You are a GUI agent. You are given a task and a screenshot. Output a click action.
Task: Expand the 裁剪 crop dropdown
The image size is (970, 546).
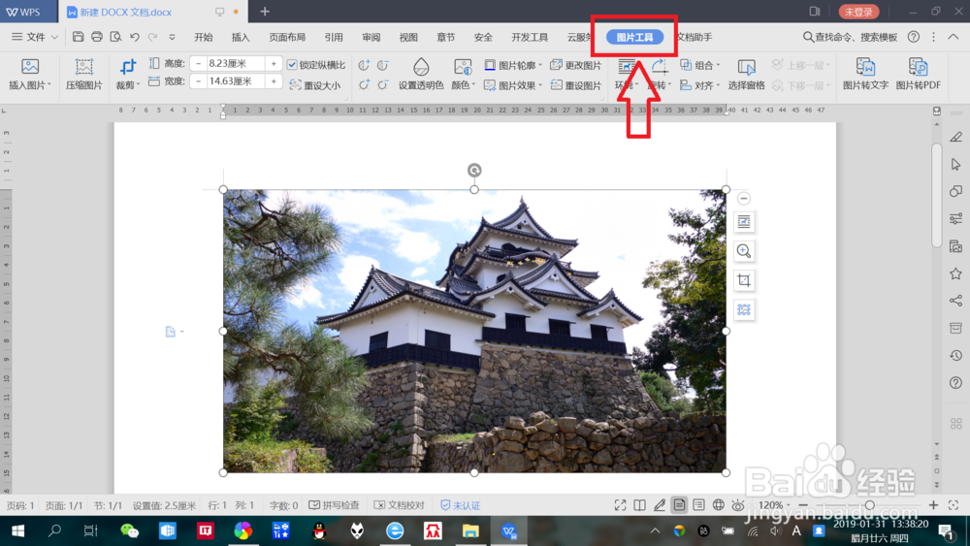(x=139, y=85)
